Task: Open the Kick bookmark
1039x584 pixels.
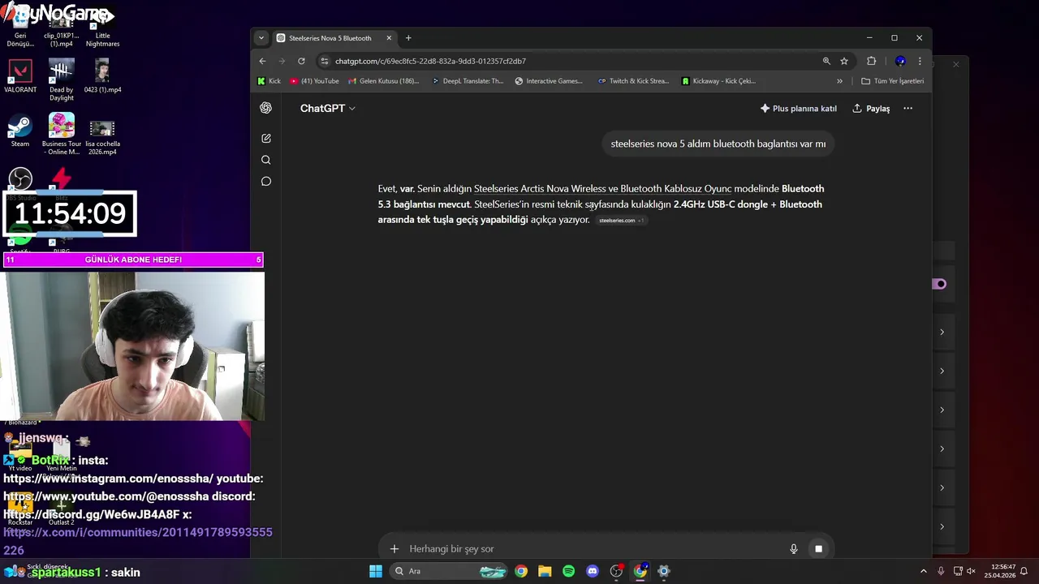Action: (x=269, y=81)
